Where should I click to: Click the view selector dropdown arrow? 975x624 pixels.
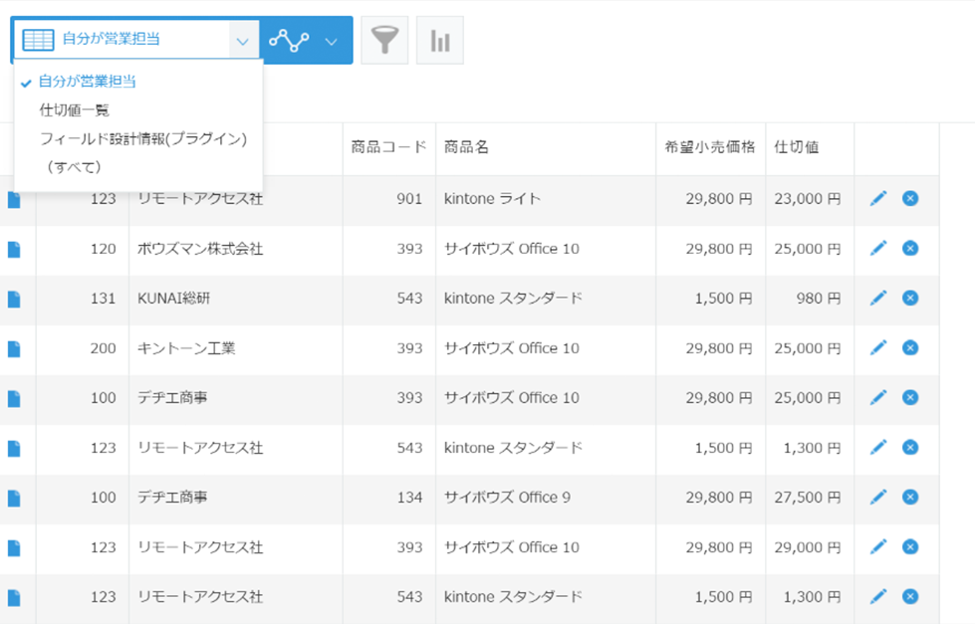pyautogui.click(x=243, y=41)
